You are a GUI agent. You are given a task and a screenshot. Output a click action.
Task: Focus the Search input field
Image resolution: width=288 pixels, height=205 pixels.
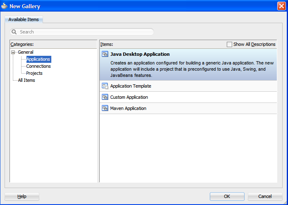[x=82, y=32]
